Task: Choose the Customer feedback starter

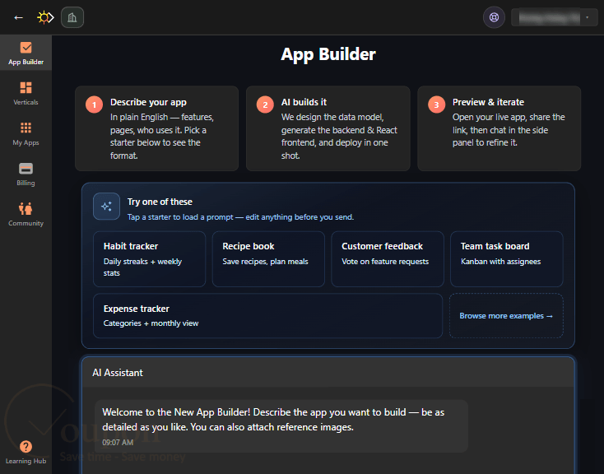Action: [x=388, y=259]
